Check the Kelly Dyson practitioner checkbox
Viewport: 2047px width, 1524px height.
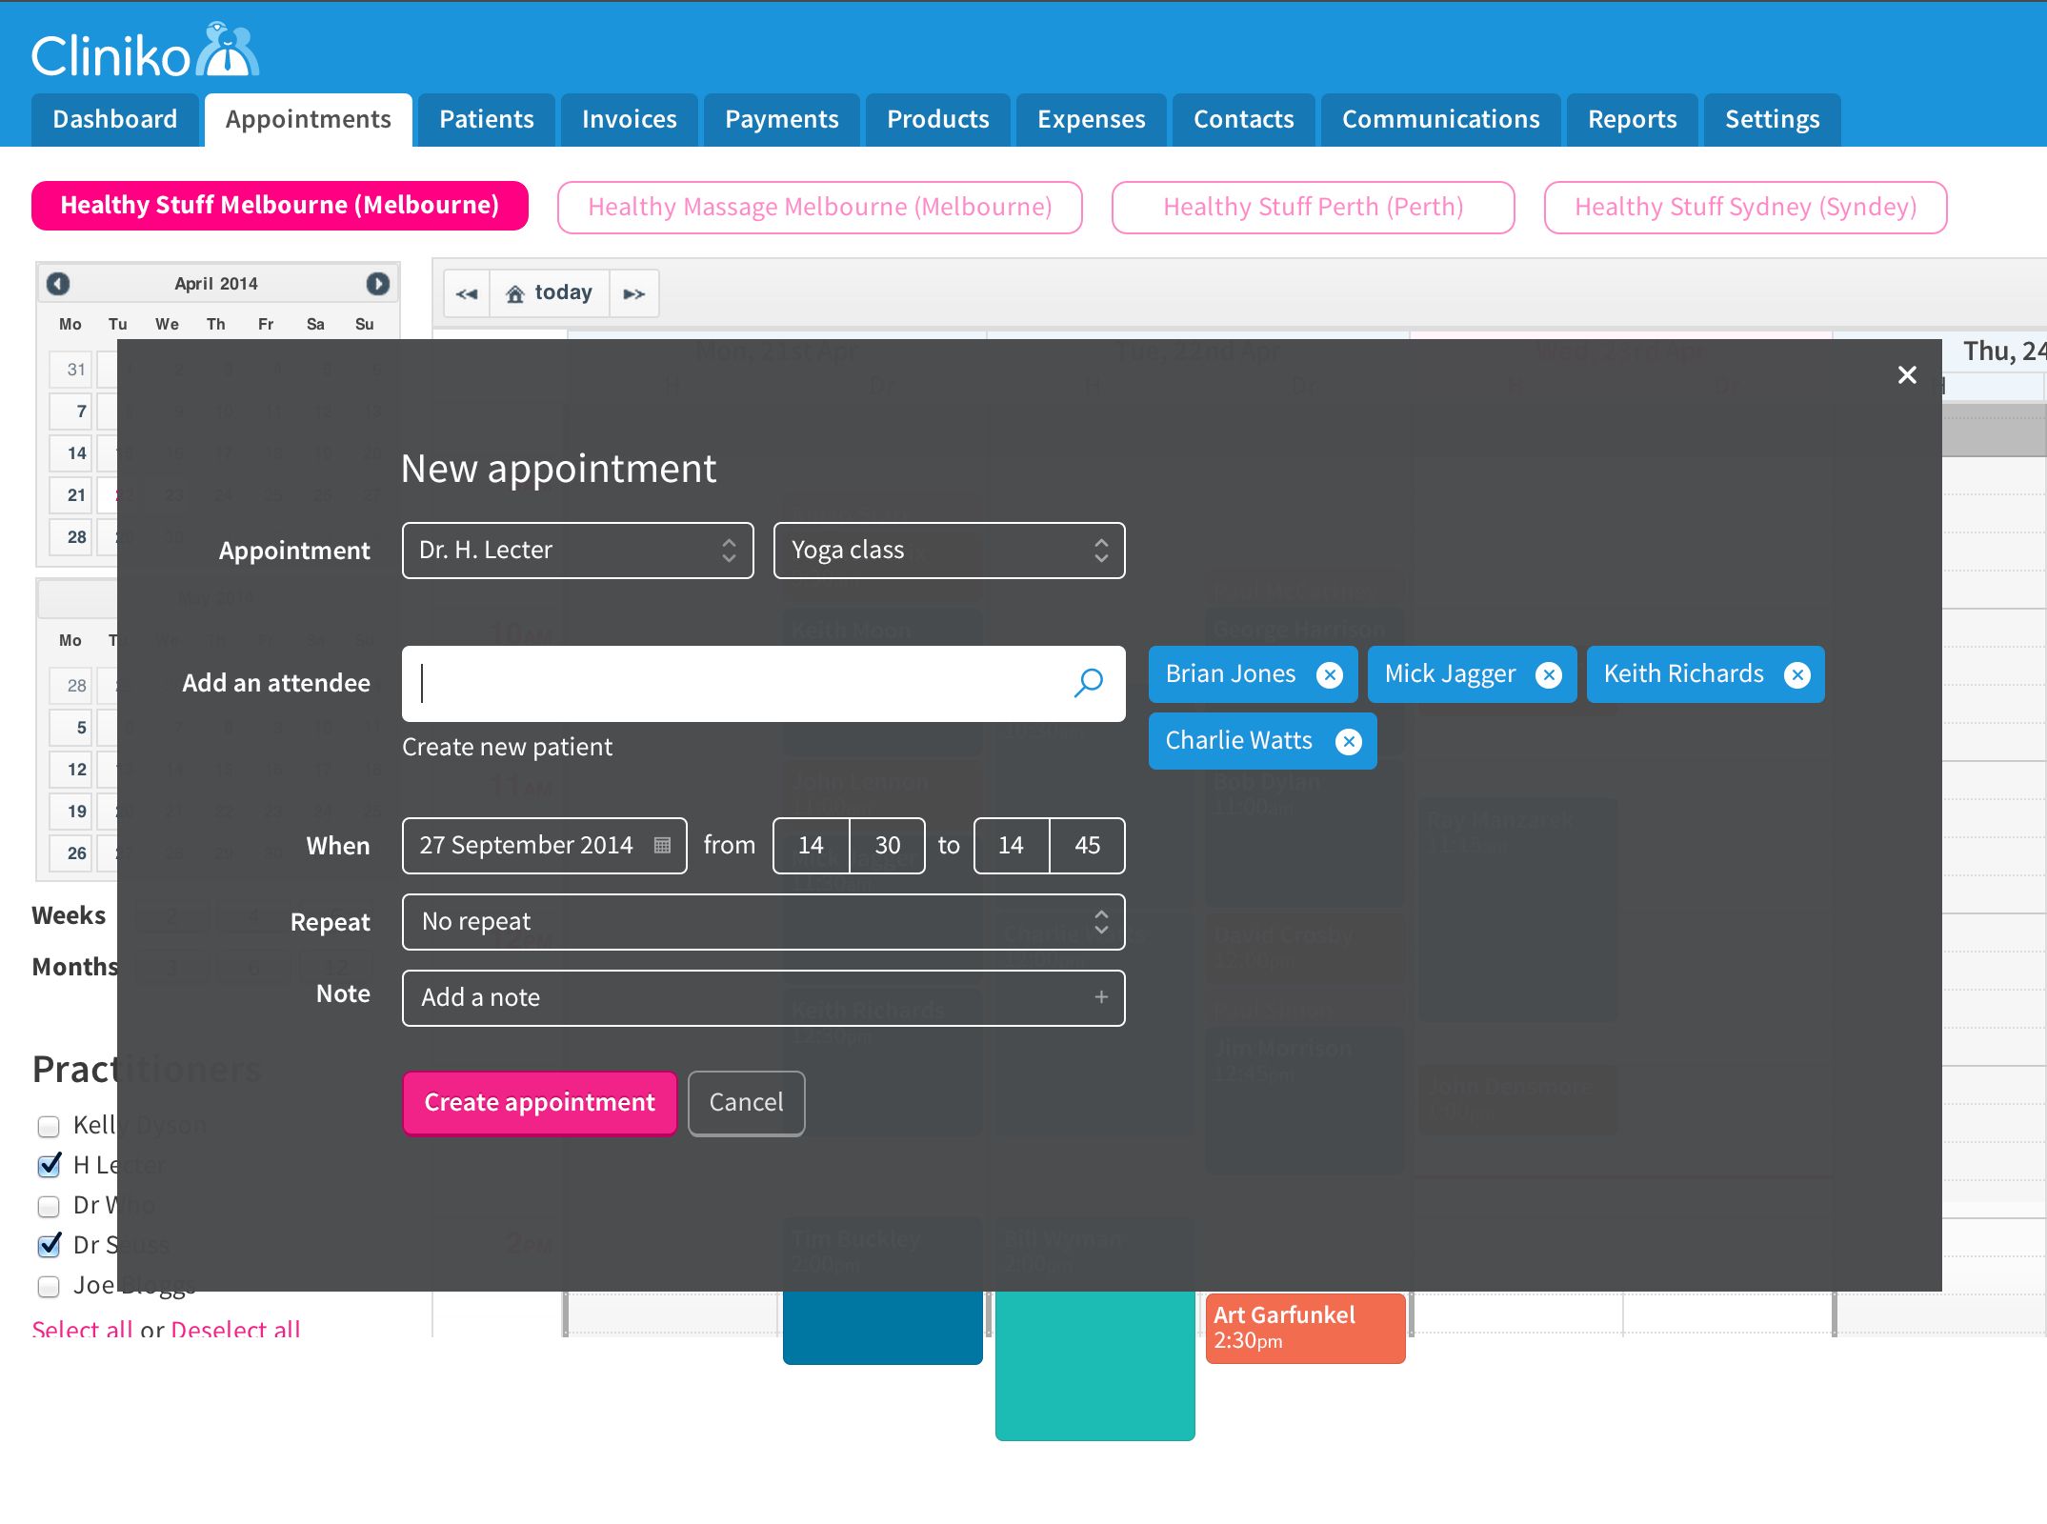[49, 1127]
